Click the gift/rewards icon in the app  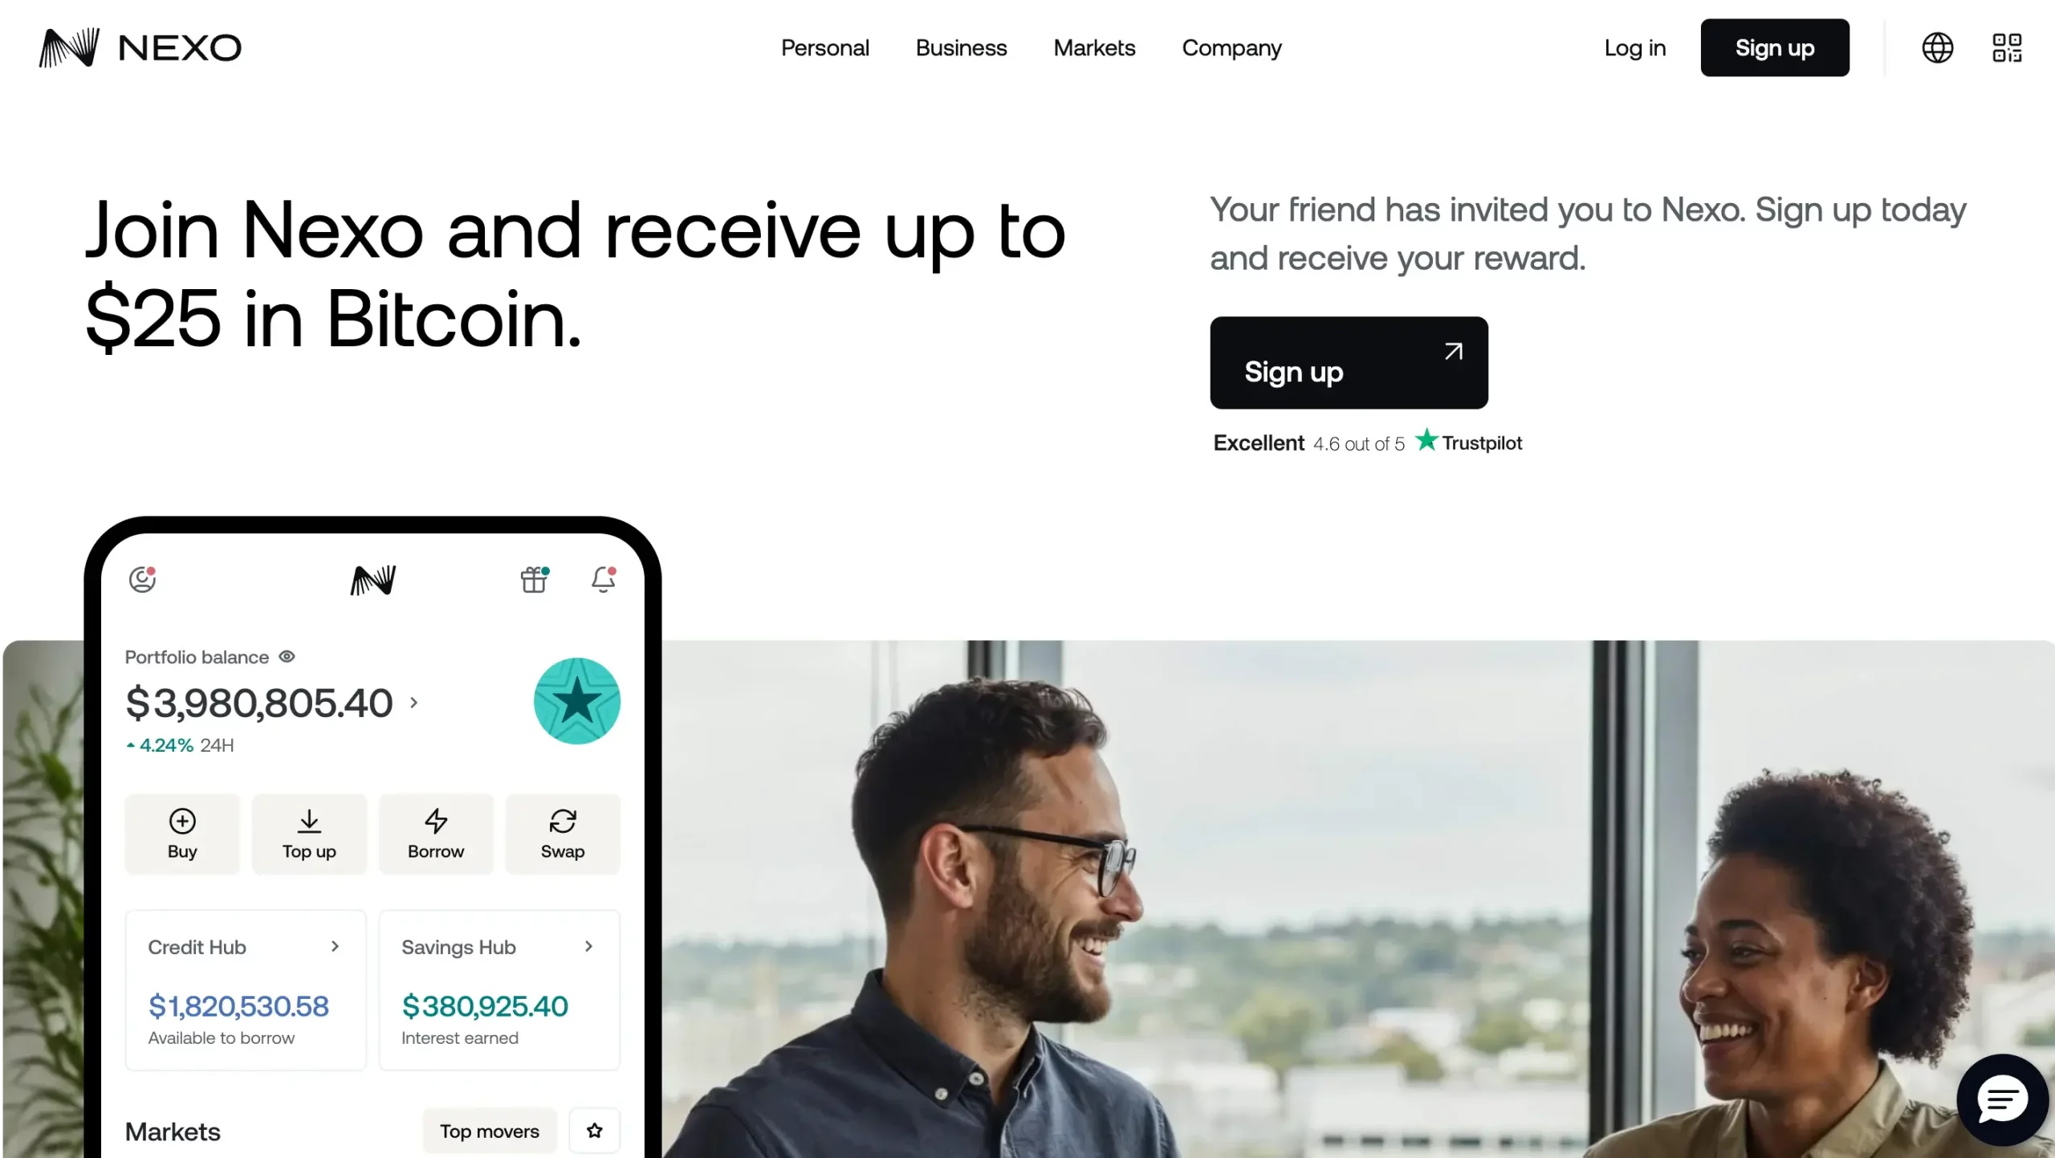[534, 579]
